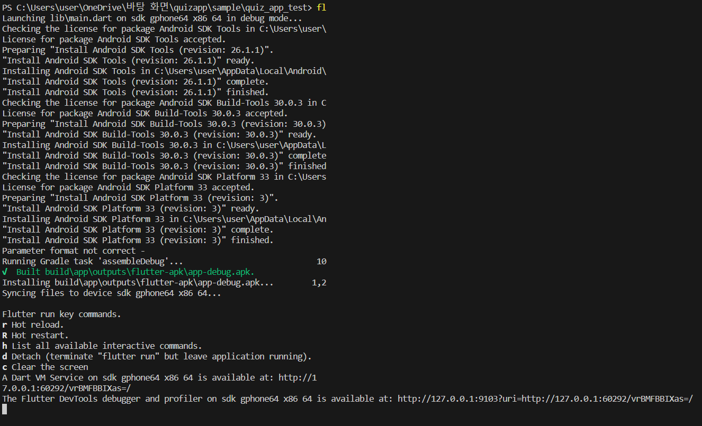Viewport: 702px width, 426px height.
Task: Click the Build-Tools 30.0.3 'complete' line
Action: pyautogui.click(x=164, y=155)
